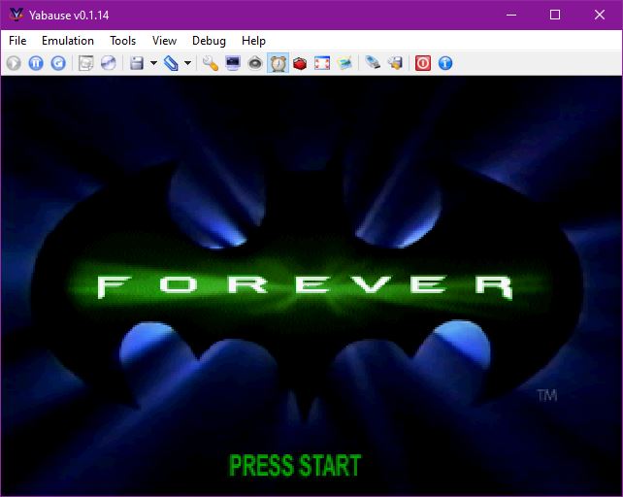The width and height of the screenshot is (623, 497).
Task: Open Settings with the wrench icon
Action: click(x=211, y=63)
